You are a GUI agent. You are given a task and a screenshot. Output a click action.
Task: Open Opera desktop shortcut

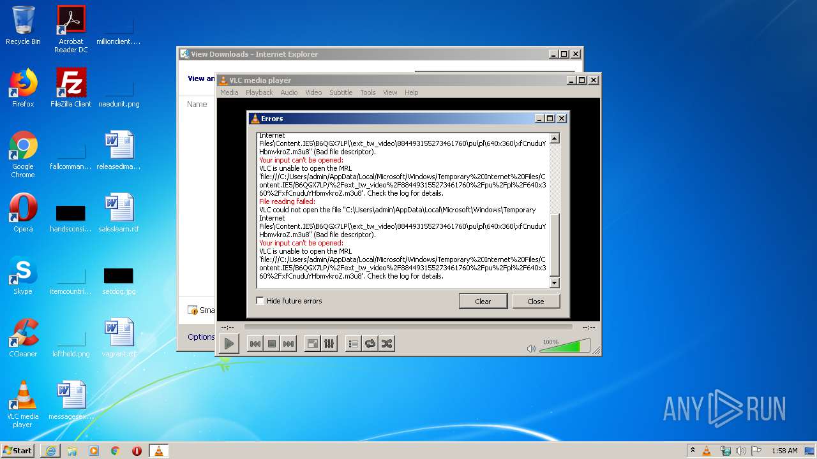[x=23, y=212]
